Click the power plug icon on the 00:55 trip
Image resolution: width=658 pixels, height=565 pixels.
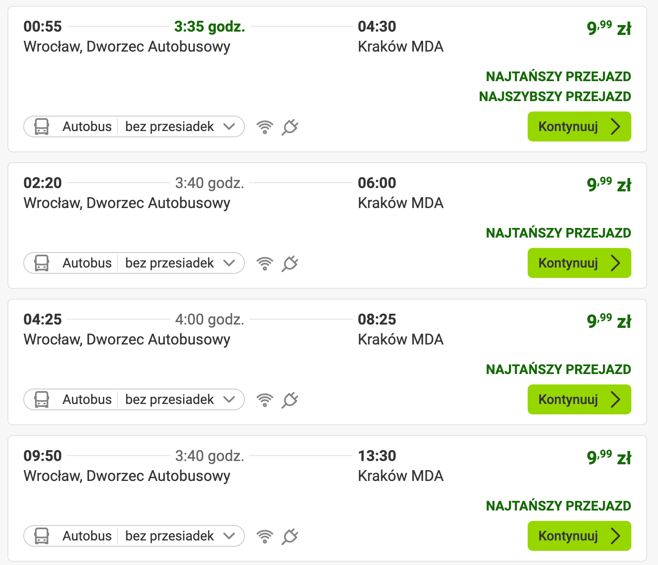tap(290, 127)
